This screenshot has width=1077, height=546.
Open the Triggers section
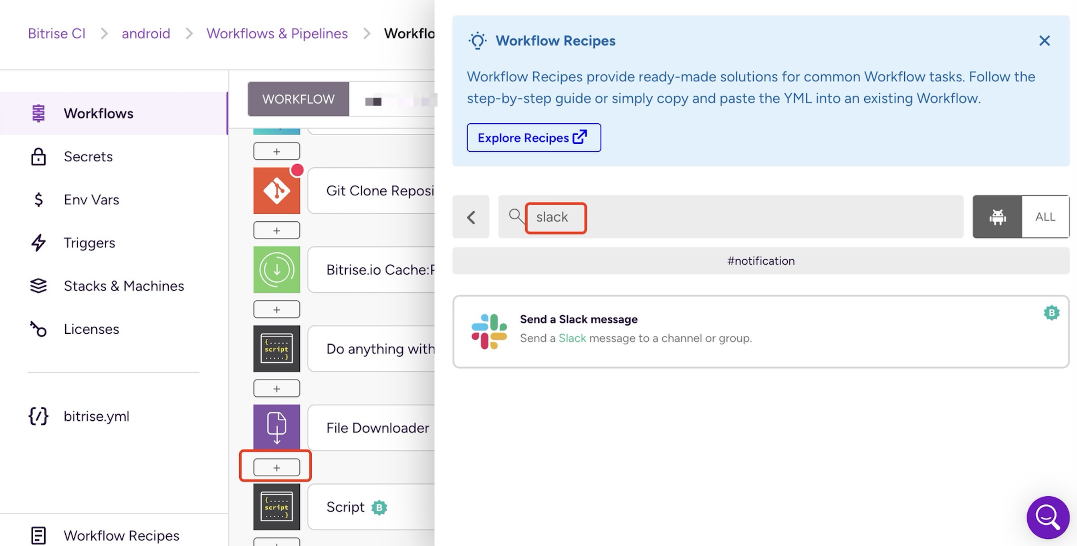(114, 243)
